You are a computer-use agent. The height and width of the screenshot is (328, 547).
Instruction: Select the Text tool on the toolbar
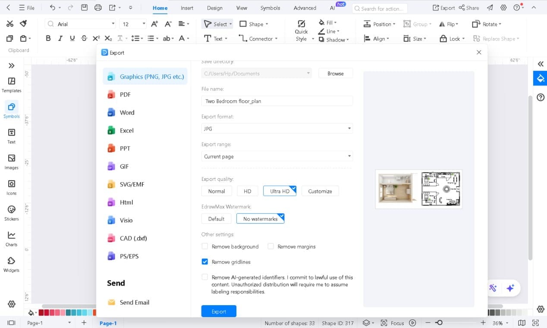(215, 38)
